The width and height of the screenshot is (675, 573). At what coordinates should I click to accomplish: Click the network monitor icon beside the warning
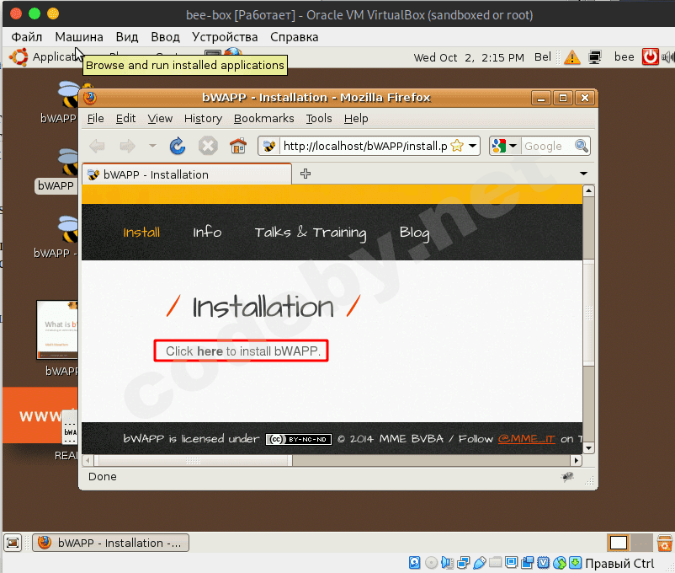pyautogui.click(x=595, y=57)
